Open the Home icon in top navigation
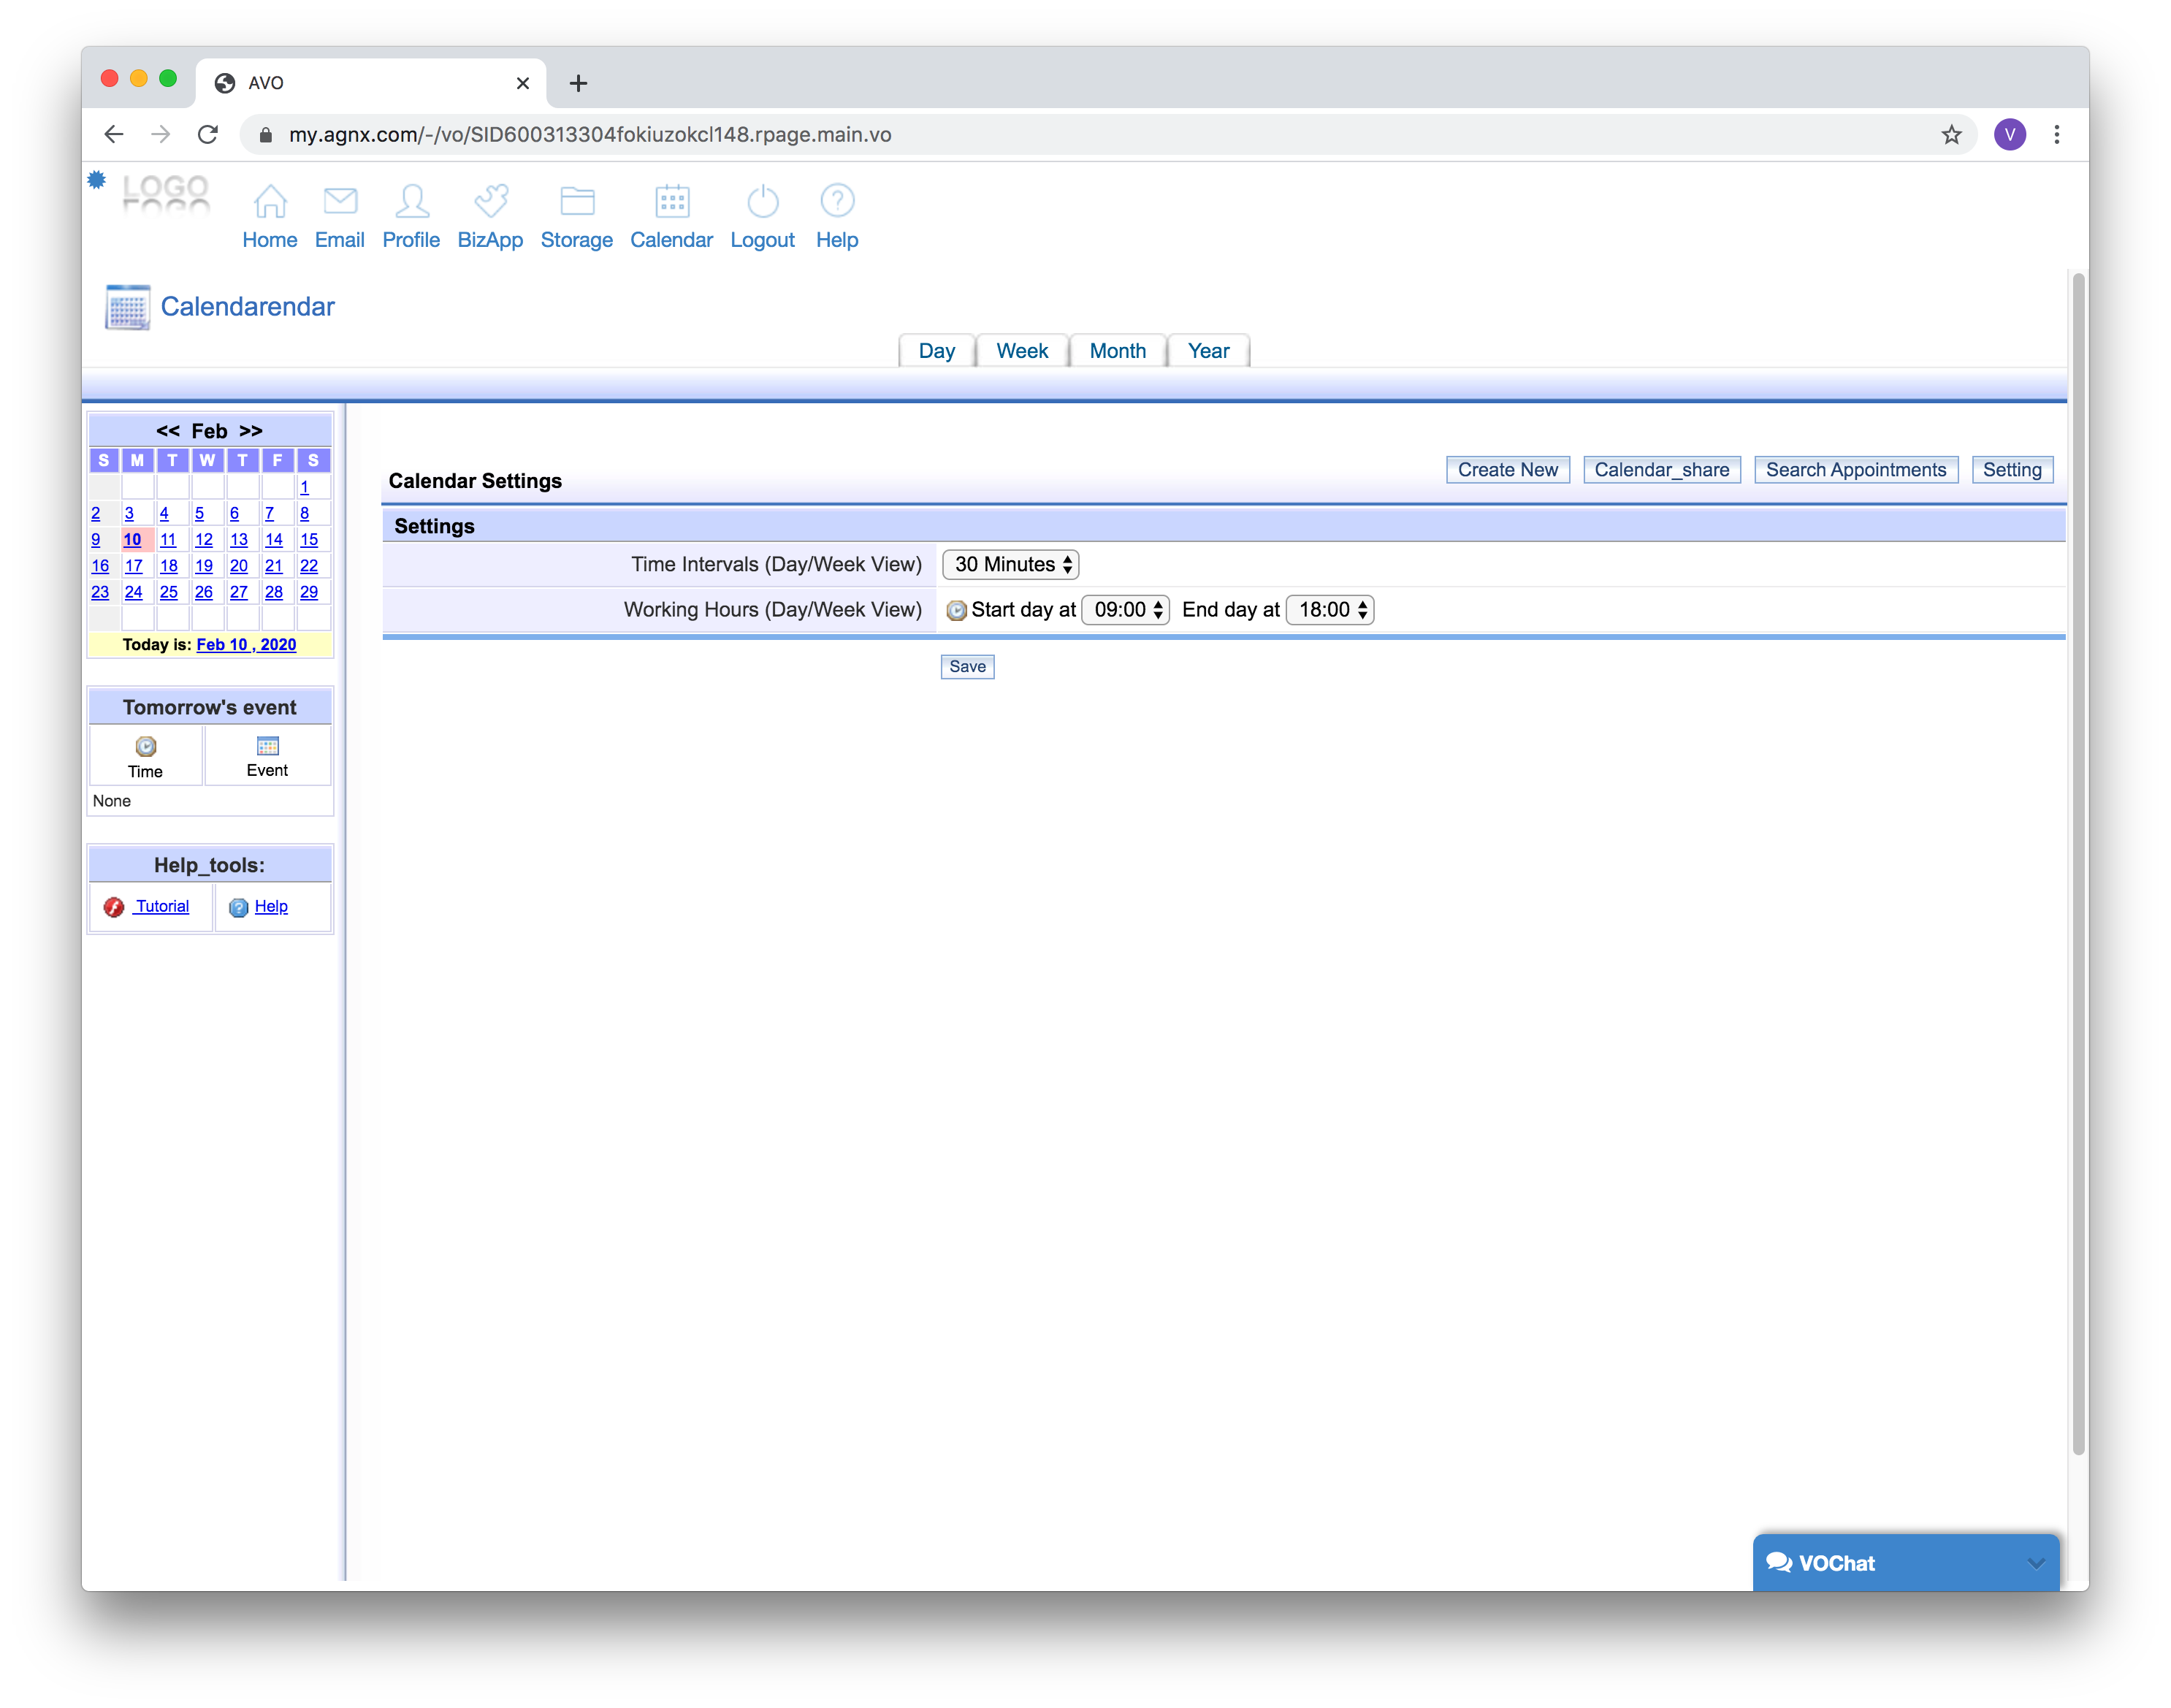 [270, 201]
